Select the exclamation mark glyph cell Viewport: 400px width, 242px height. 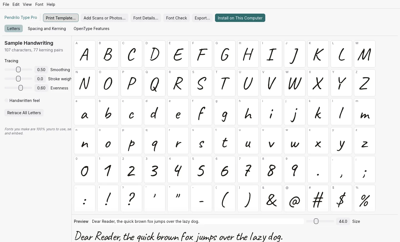[108, 198]
